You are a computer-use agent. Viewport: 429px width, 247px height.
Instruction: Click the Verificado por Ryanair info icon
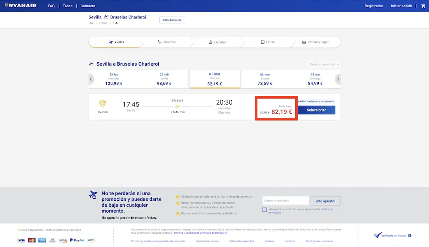410,235
